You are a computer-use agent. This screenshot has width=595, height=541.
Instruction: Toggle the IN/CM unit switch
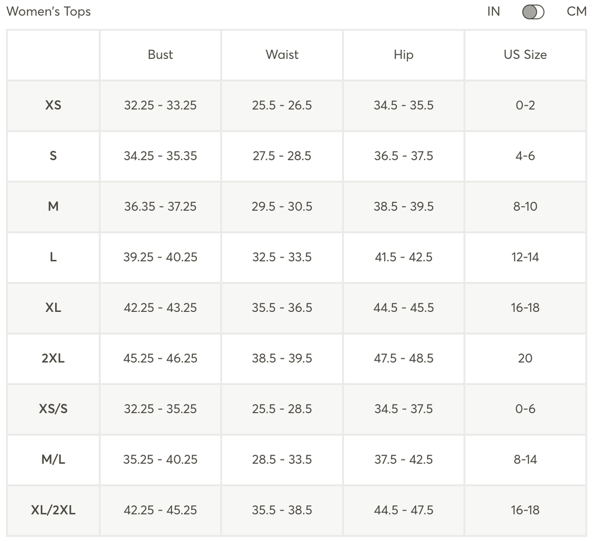click(533, 12)
